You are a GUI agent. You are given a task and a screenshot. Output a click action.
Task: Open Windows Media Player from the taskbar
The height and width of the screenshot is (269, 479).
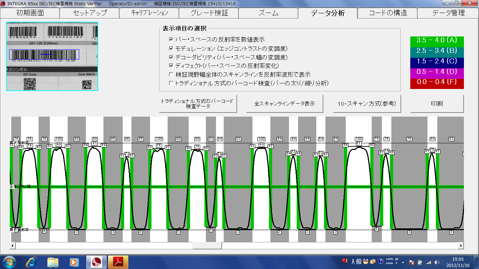pyautogui.click(x=74, y=262)
